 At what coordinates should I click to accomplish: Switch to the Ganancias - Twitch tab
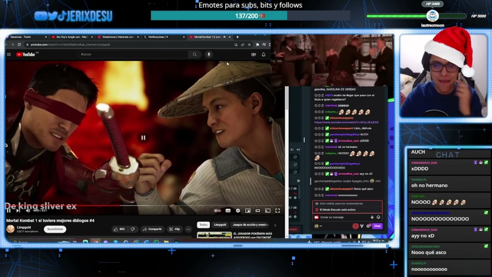pyautogui.click(x=27, y=37)
